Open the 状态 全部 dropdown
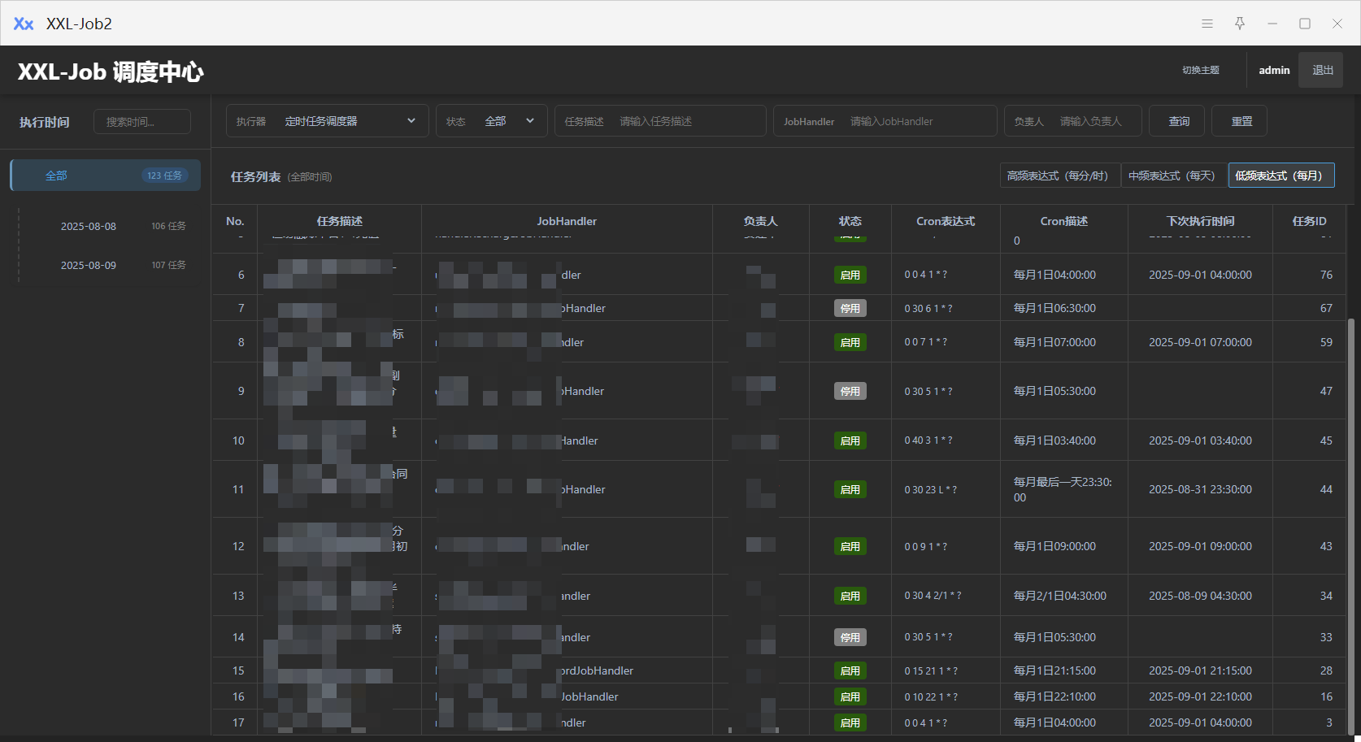The image size is (1361, 742). [492, 121]
